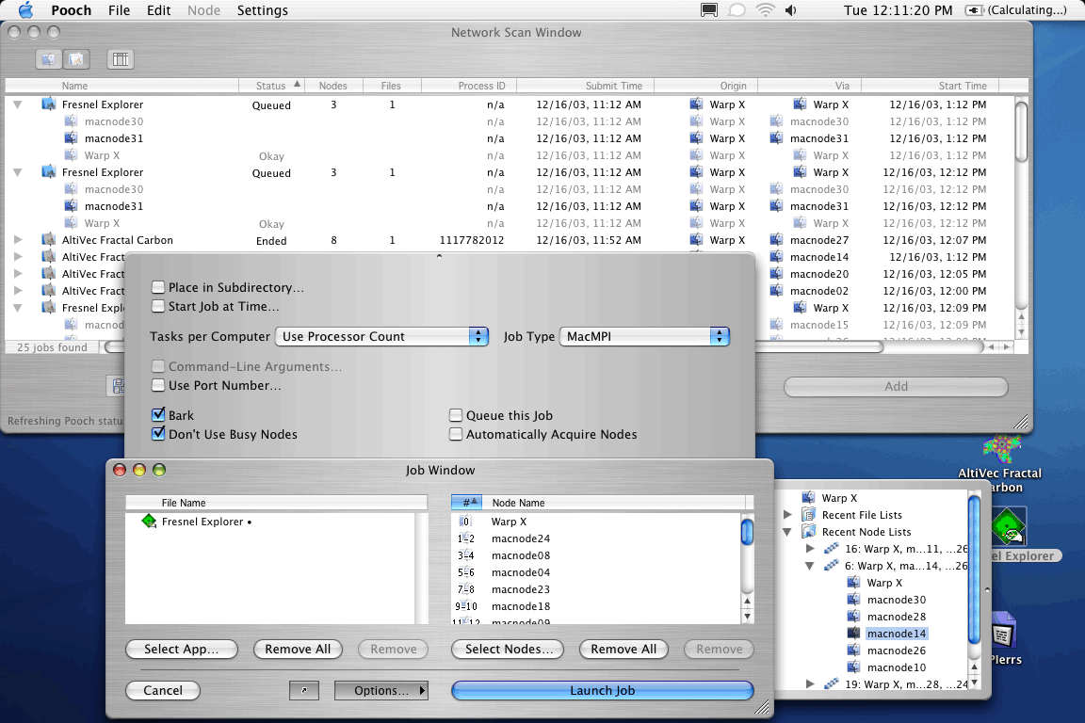This screenshot has height=723, width=1085.
Task: Click the macnode31 node icon in first job
Action: click(71, 139)
